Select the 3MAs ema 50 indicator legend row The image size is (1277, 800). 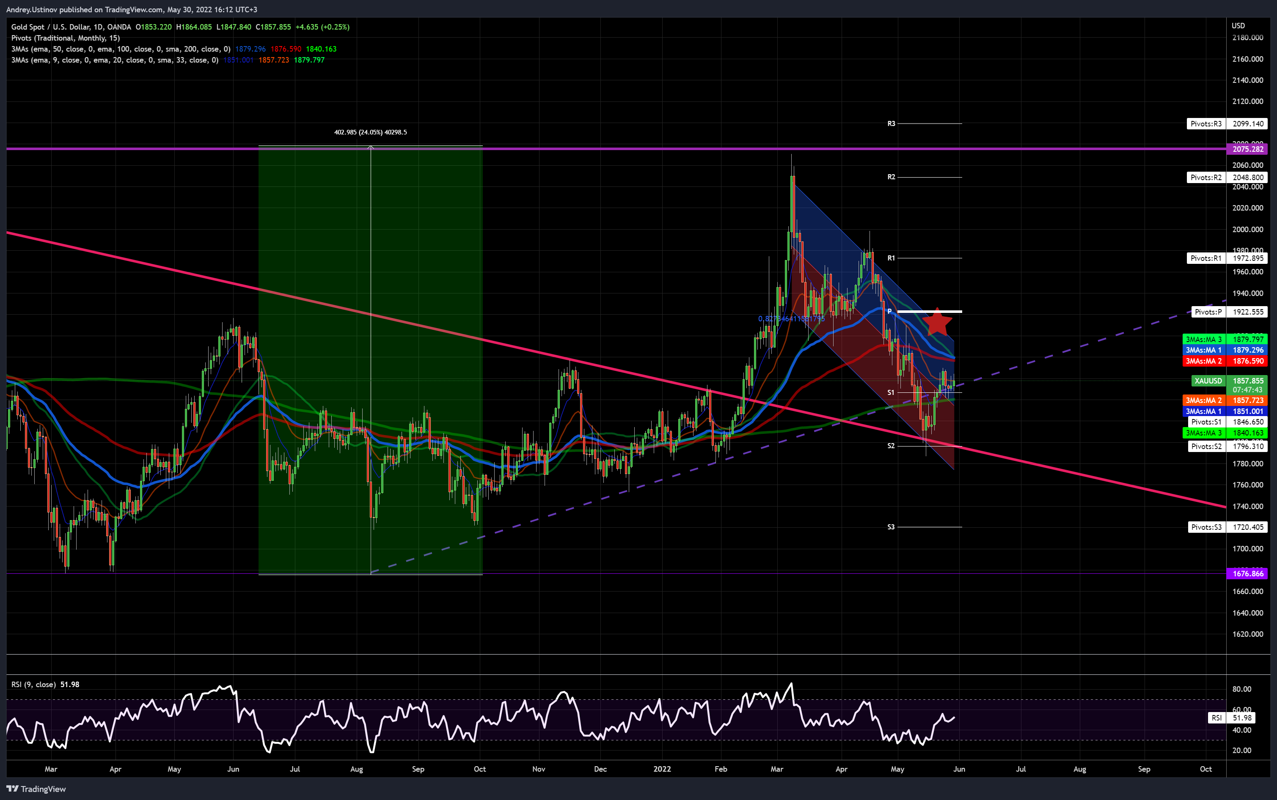pyautogui.click(x=173, y=49)
